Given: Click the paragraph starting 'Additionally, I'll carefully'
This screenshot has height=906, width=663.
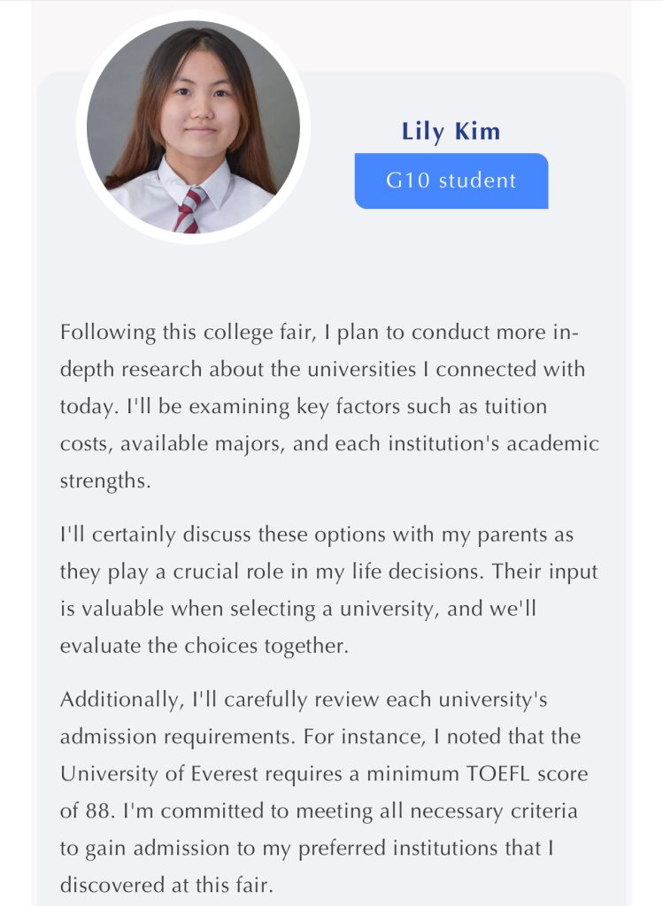Looking at the screenshot, I should pyautogui.click(x=324, y=792).
